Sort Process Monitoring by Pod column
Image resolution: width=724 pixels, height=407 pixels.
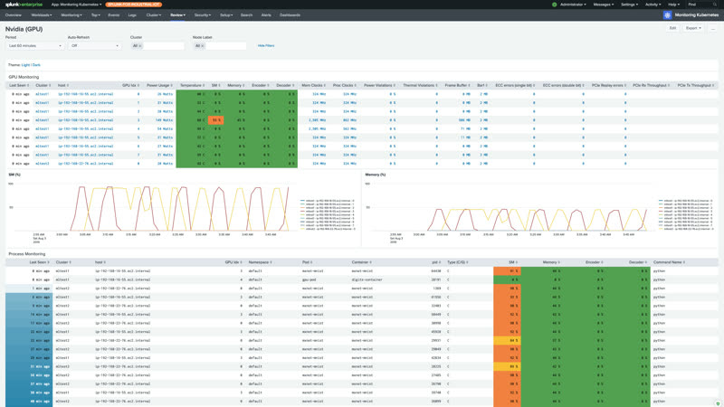[x=308, y=262]
